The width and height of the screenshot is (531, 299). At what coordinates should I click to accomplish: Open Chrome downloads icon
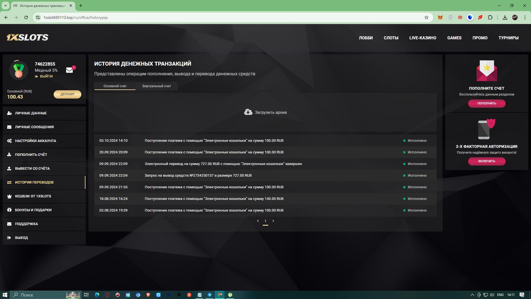(x=505, y=17)
